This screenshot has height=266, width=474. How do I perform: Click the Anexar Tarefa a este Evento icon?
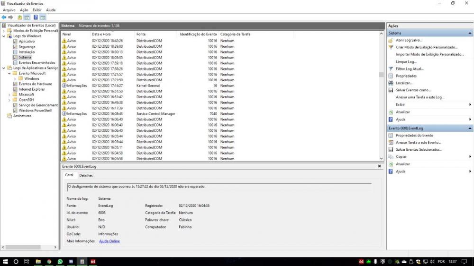pyautogui.click(x=391, y=143)
